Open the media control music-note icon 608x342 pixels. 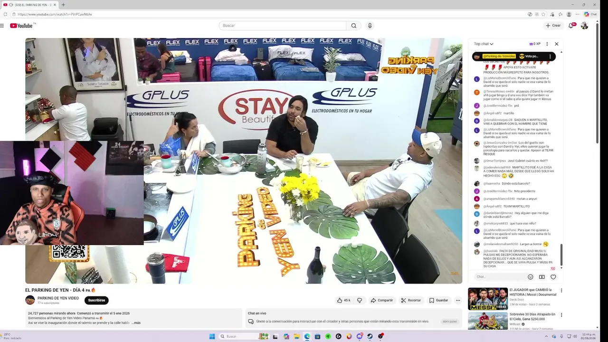click(x=552, y=14)
